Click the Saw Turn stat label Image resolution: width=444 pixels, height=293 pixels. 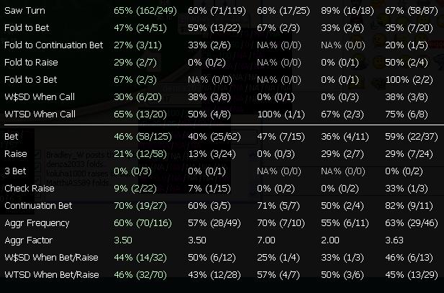(25, 11)
